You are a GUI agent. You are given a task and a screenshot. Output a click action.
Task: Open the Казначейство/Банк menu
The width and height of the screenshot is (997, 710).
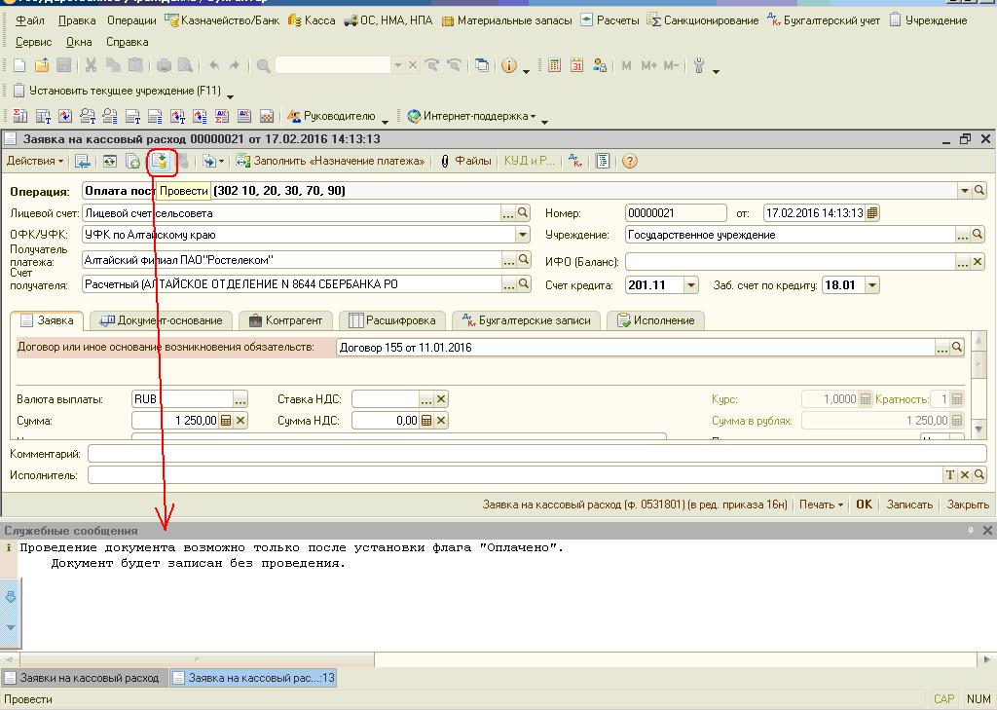click(223, 20)
